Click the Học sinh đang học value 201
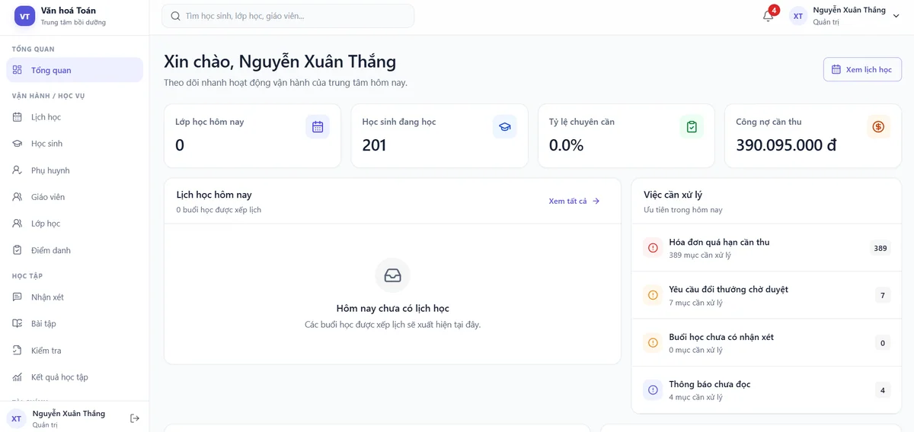914x432 pixels. click(x=374, y=145)
